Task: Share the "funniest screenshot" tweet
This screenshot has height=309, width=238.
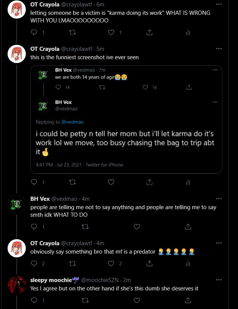Action: (150, 182)
